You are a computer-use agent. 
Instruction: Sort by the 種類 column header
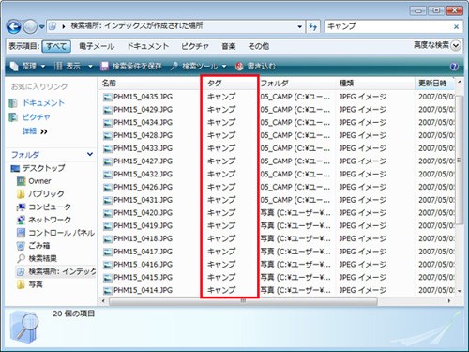tap(375, 84)
